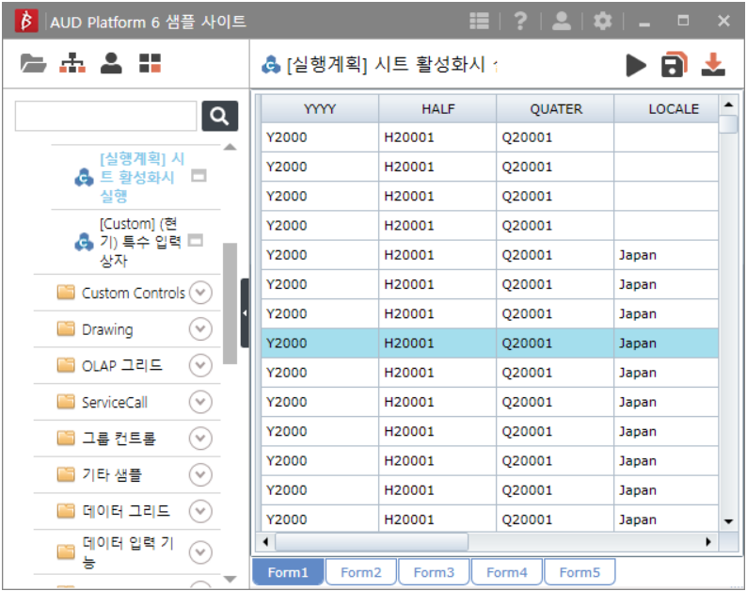
Task: Click the orange tiles layout icon
Action: click(150, 64)
